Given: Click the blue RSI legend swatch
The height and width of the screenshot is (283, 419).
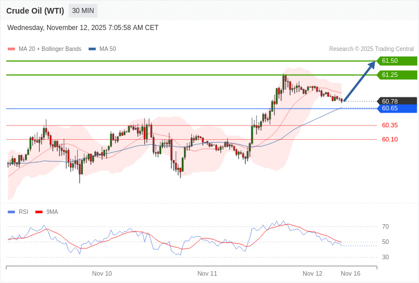Looking at the screenshot, I should [x=11, y=212].
